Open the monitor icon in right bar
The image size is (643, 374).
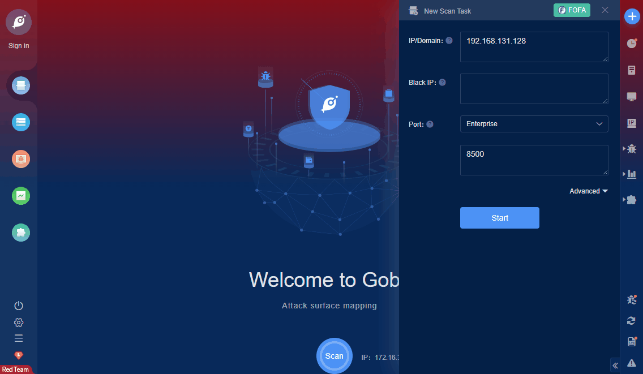[x=632, y=97]
